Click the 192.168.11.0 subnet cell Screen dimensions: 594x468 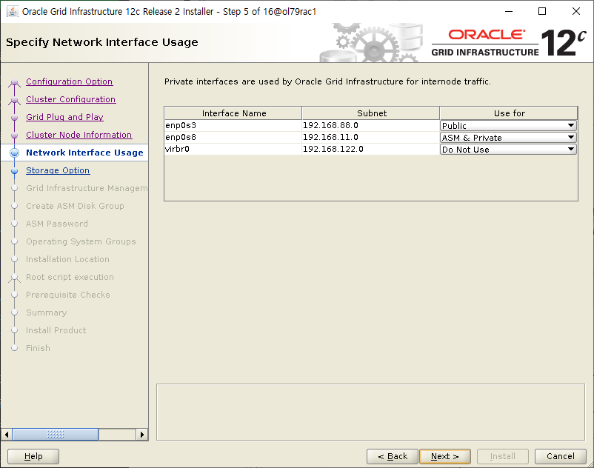pyautogui.click(x=371, y=137)
